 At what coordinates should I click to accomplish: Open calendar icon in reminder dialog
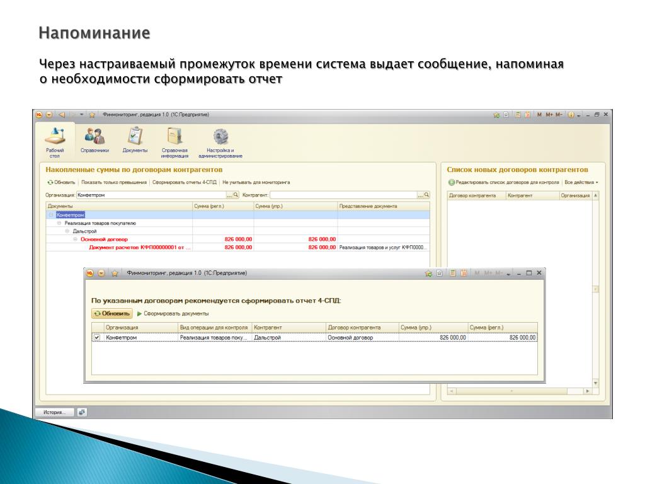[x=464, y=273]
